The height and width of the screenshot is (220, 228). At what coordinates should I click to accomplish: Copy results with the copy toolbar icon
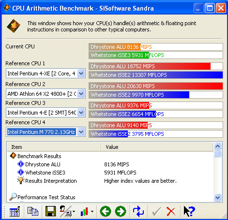click(x=33, y=211)
